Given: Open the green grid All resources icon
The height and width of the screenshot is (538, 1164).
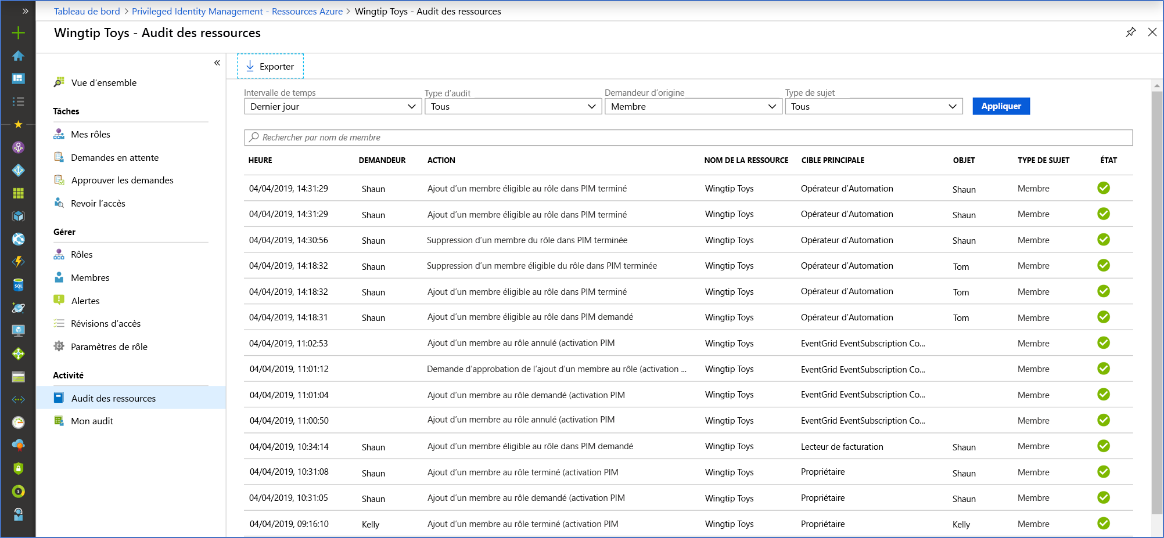Looking at the screenshot, I should point(19,193).
